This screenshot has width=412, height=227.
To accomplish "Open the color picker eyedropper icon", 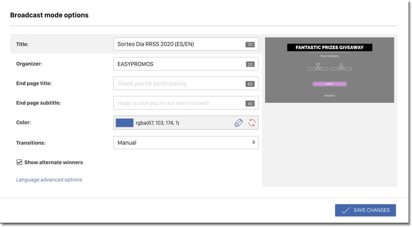I will 239,123.
